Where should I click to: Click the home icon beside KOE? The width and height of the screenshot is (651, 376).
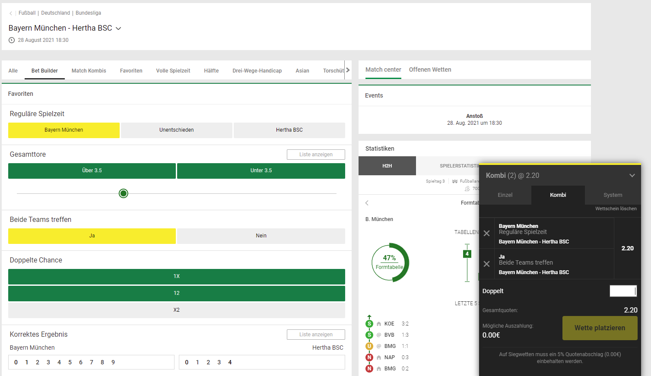click(x=379, y=324)
